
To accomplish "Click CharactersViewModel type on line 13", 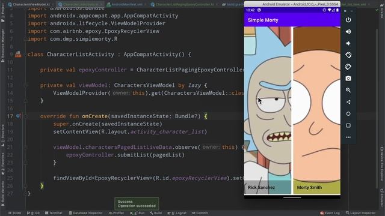I will (x=144, y=85).
